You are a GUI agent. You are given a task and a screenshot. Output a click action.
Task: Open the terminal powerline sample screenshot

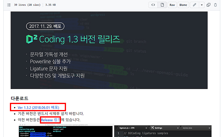point(66,130)
